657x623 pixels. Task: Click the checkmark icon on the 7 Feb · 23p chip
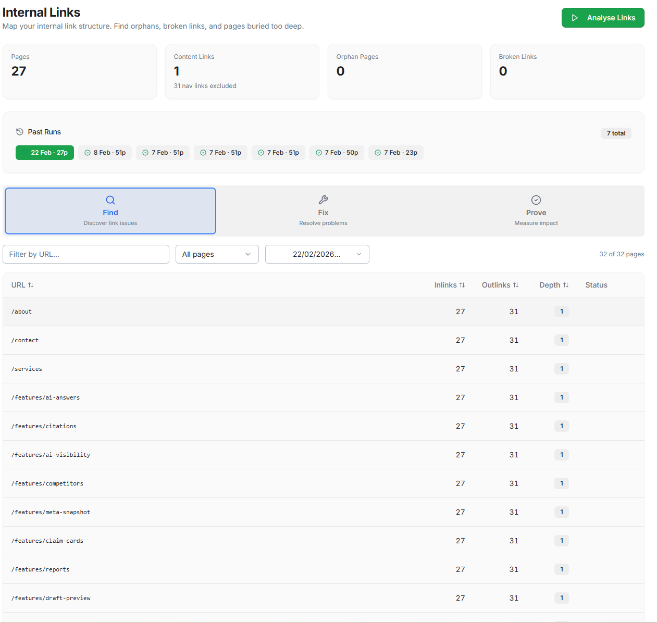point(377,152)
